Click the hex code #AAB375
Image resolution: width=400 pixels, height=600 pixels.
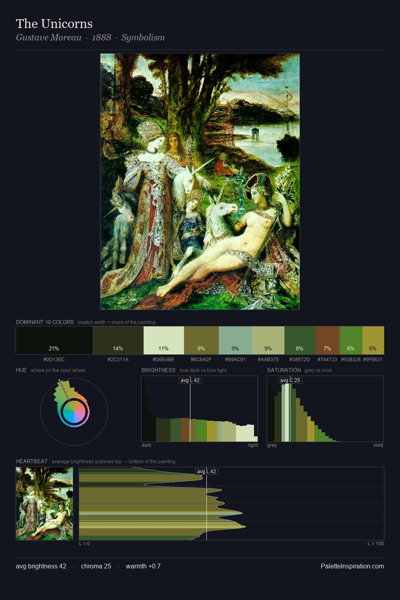pyautogui.click(x=268, y=360)
